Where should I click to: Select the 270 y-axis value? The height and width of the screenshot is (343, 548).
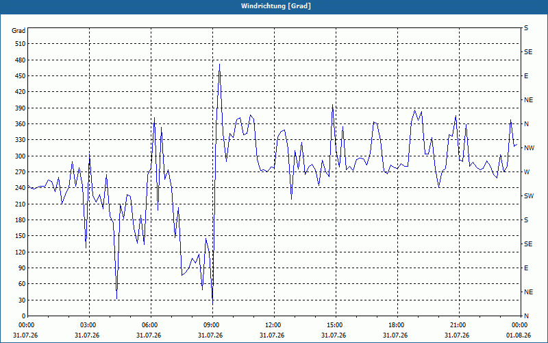click(21, 172)
